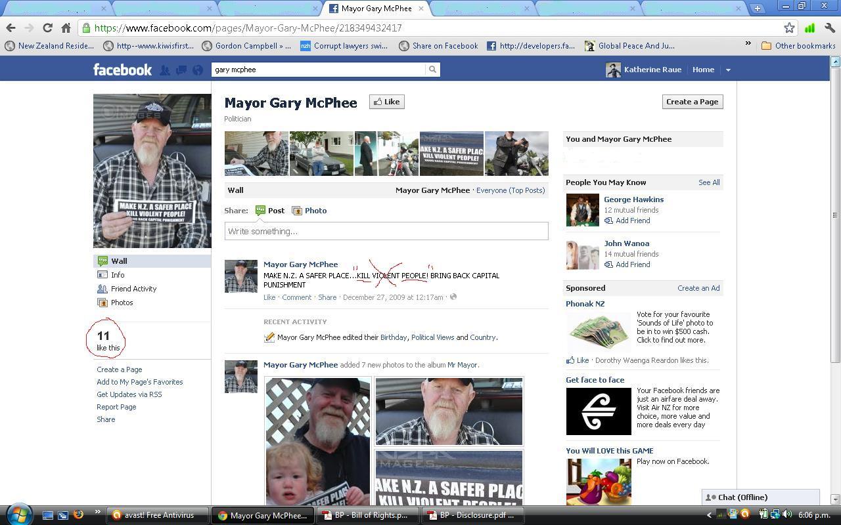Select Photo share option
841x525 pixels.
(x=309, y=211)
